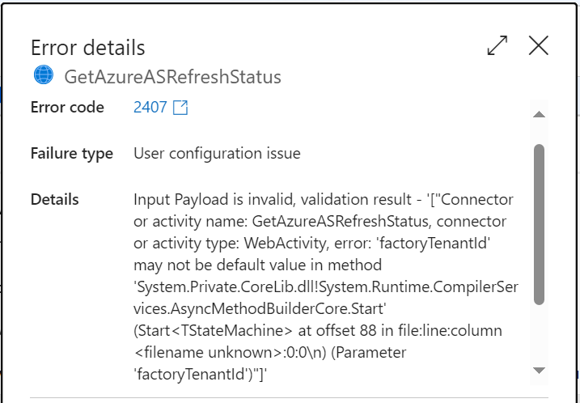Click the Details label
The width and height of the screenshot is (580, 403).
pyautogui.click(x=55, y=199)
